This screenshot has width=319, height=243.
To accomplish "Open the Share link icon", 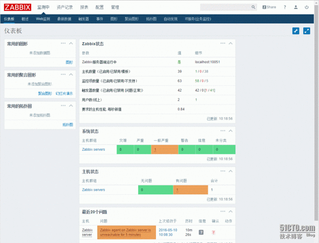I will click(269, 7).
